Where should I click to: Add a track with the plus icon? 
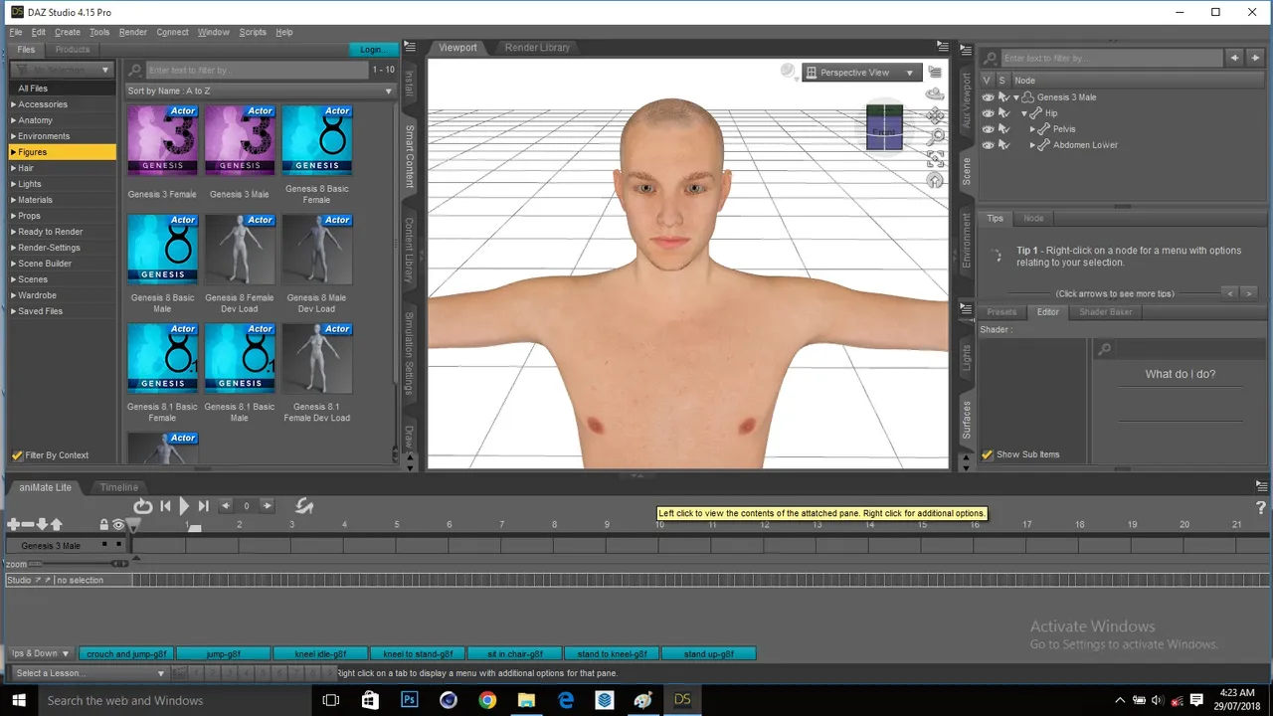click(13, 524)
